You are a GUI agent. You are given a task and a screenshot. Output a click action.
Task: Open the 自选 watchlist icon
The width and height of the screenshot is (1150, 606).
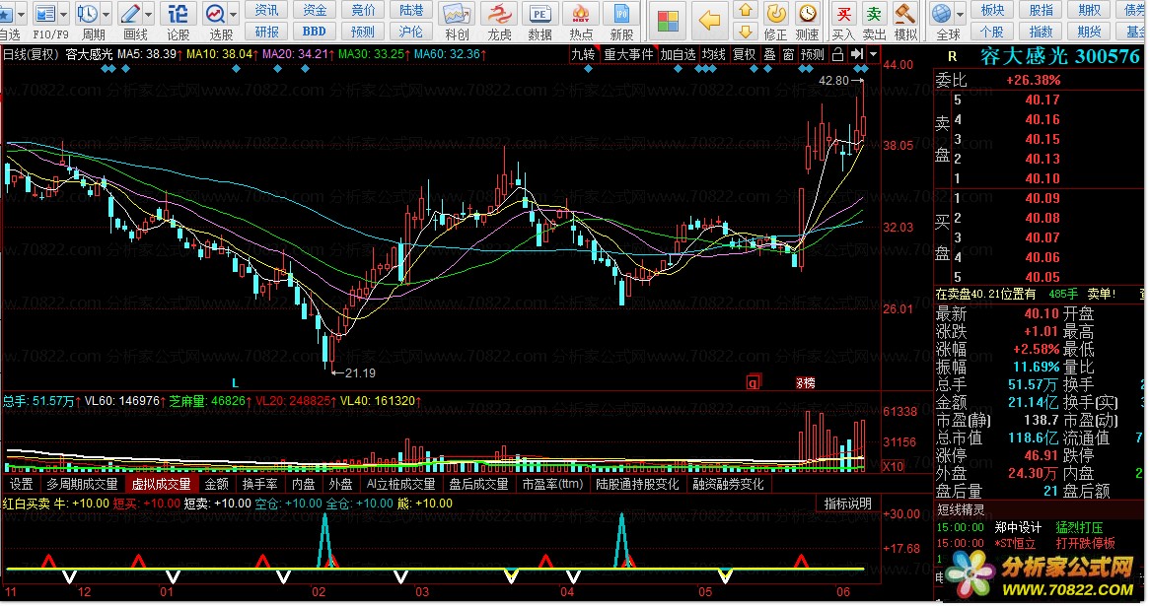[x=6, y=14]
